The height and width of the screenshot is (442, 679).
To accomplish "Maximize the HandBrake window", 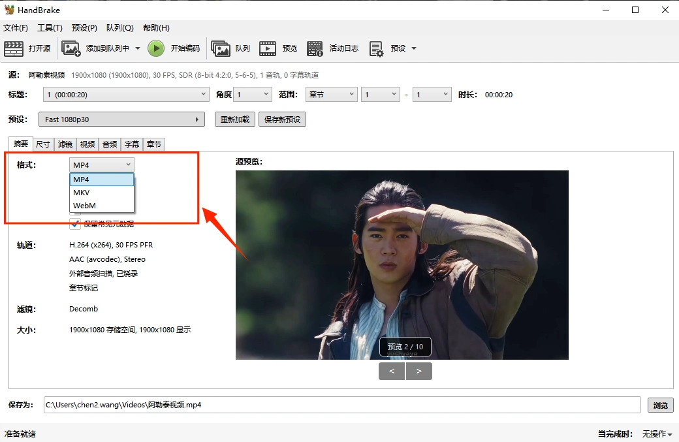I will [635, 10].
